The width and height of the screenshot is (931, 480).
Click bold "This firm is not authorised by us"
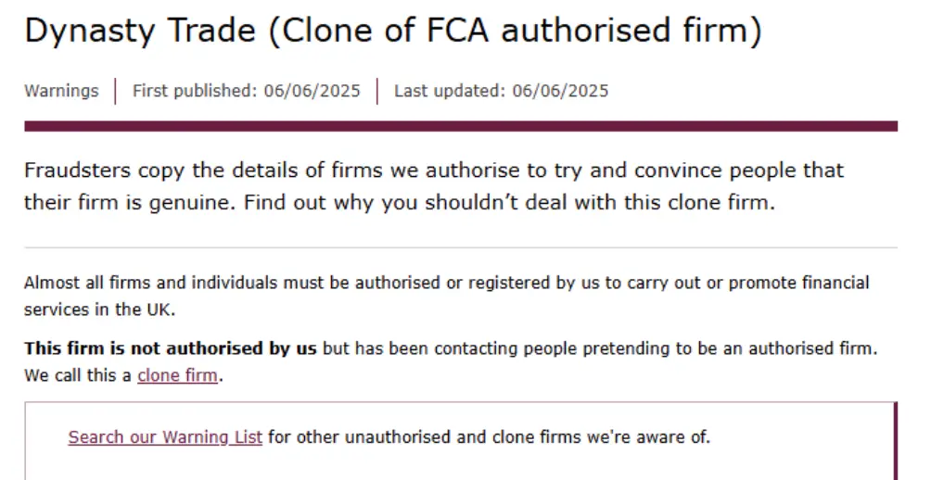tap(171, 349)
